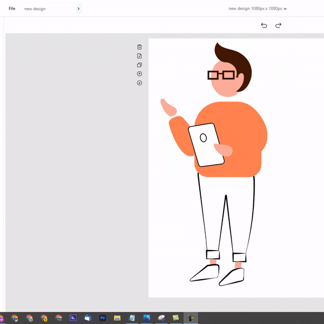The image size is (324, 324).
Task: Open File Explorer from the taskbar
Action: pyautogui.click(x=117, y=318)
